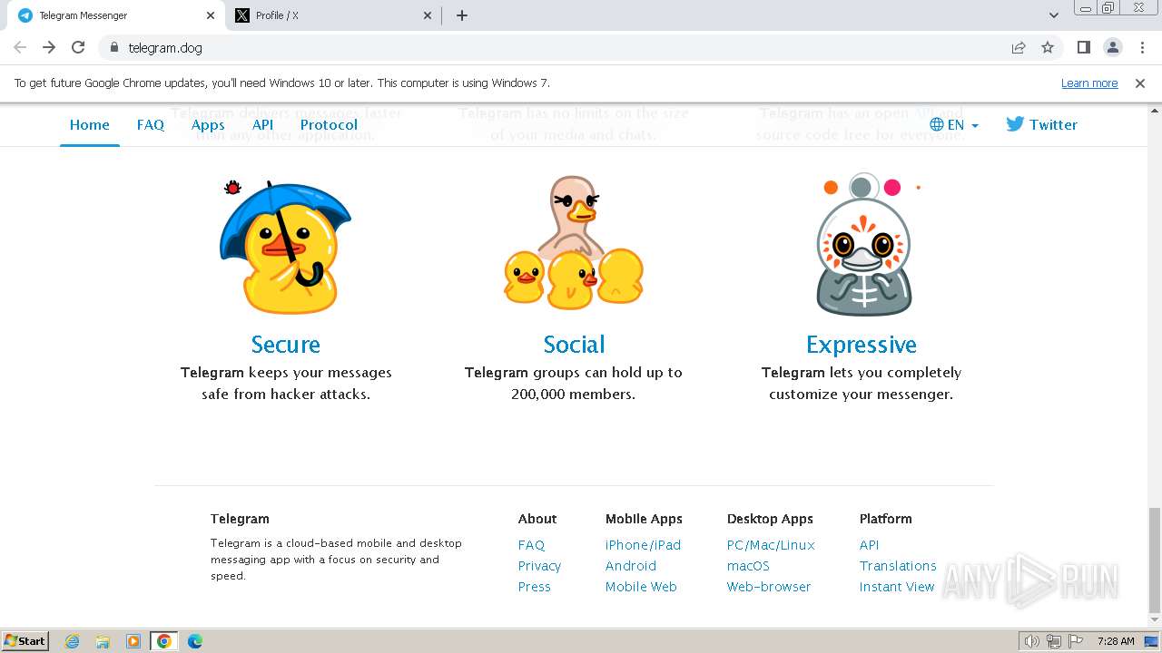The image size is (1162, 653).
Task: Open the footer FAQ link
Action: [531, 545]
